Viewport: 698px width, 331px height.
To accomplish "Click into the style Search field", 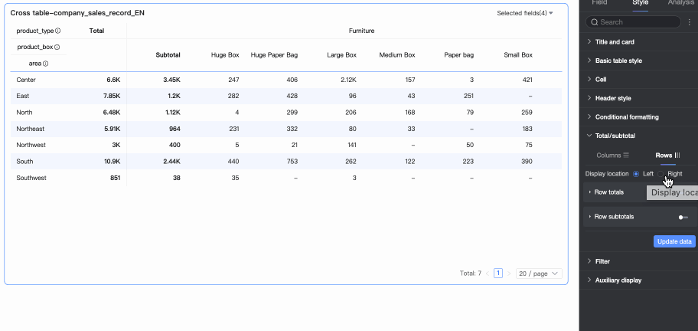I will pyautogui.click(x=633, y=21).
